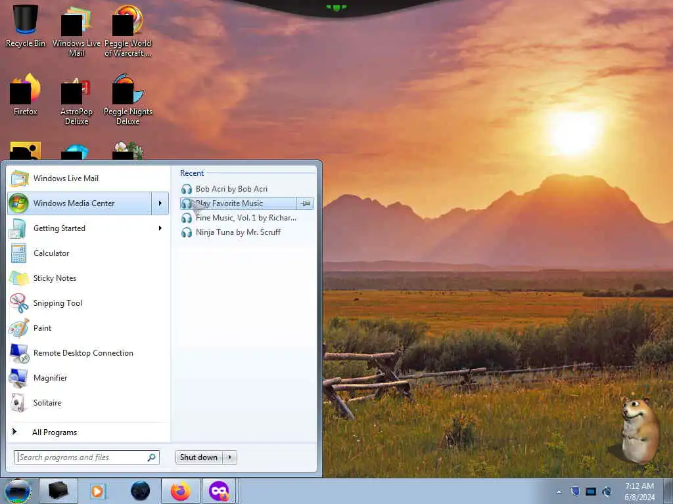Play Ninja Tuna by Mr. Scruff
The height and width of the screenshot is (504, 673).
point(247,232)
